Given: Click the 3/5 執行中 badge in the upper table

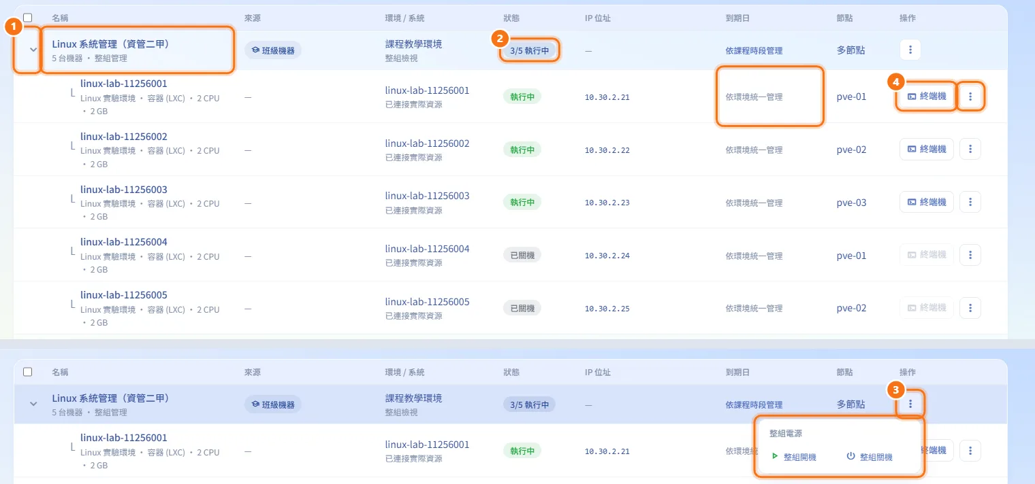Looking at the screenshot, I should point(529,50).
